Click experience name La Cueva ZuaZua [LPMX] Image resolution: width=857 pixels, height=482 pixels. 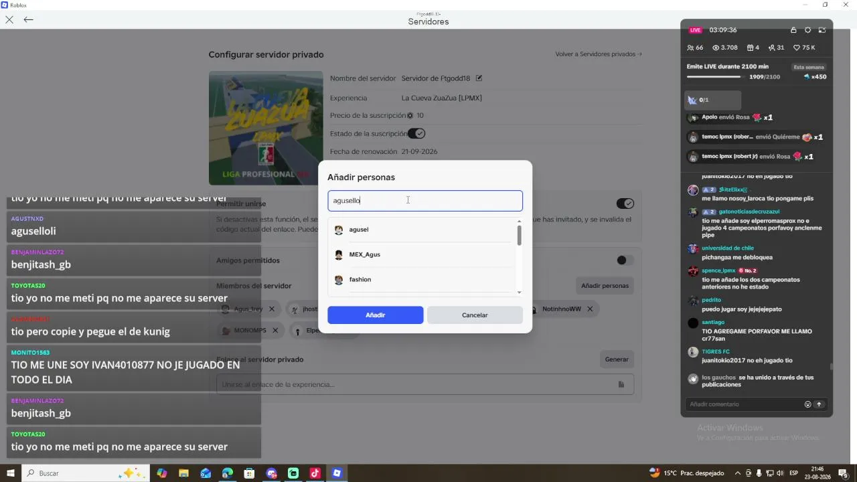click(442, 98)
